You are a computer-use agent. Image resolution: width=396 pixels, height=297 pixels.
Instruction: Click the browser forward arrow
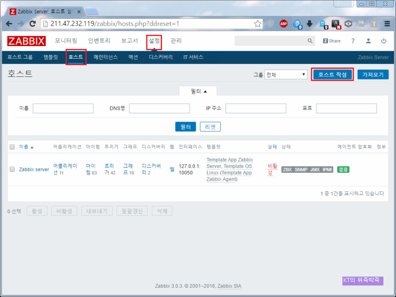coord(20,24)
